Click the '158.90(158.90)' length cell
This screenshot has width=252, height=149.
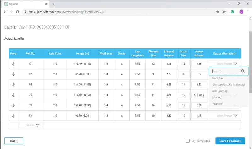point(83,105)
